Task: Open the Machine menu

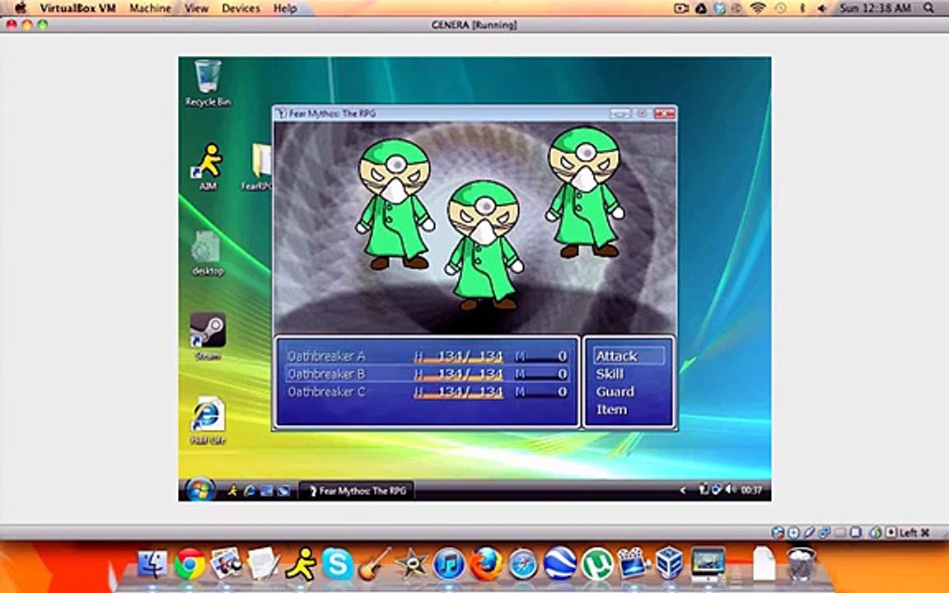Action: click(x=150, y=8)
